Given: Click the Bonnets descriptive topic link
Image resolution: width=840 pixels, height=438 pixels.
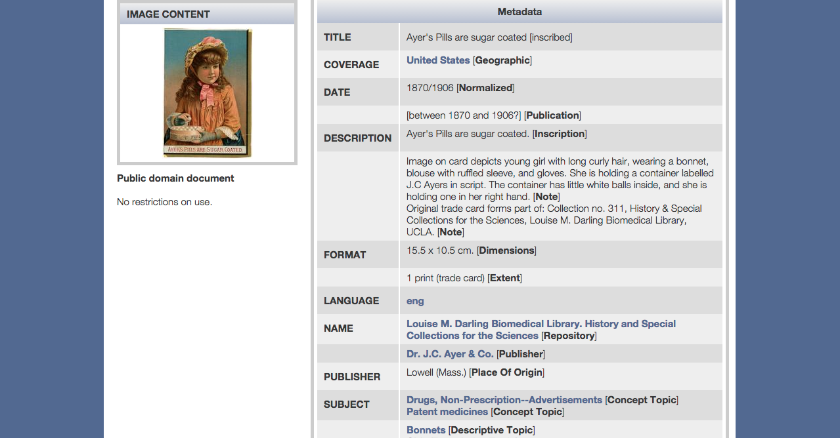Looking at the screenshot, I should pyautogui.click(x=426, y=430).
